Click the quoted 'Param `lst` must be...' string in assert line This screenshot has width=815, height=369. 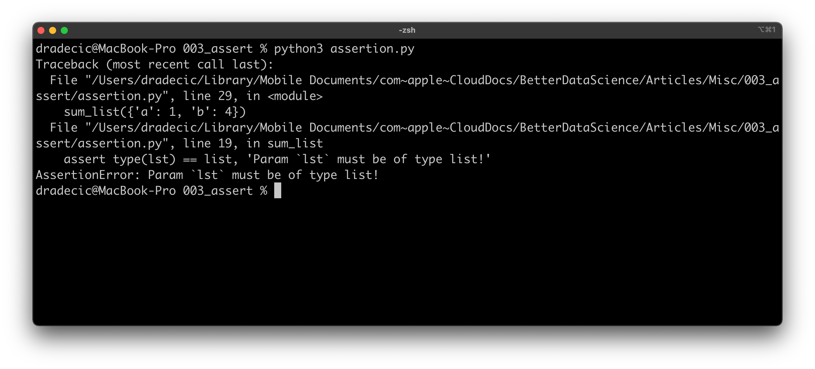pos(368,159)
